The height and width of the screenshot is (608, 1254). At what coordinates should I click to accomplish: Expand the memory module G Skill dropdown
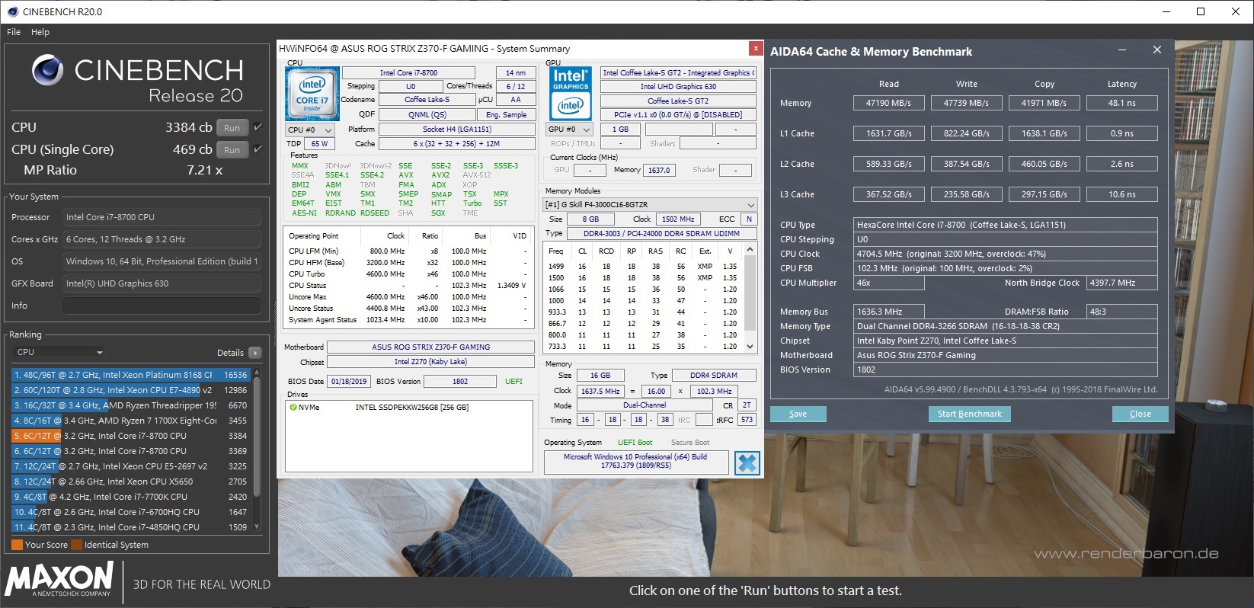coord(650,205)
